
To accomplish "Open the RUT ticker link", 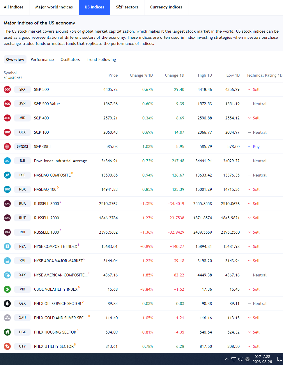I will click(22, 218).
